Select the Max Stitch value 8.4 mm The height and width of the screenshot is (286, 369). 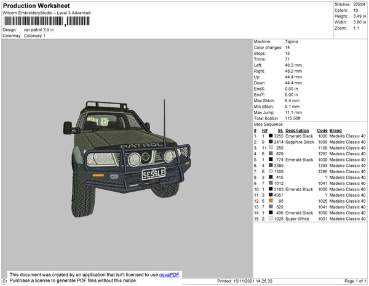(292, 100)
